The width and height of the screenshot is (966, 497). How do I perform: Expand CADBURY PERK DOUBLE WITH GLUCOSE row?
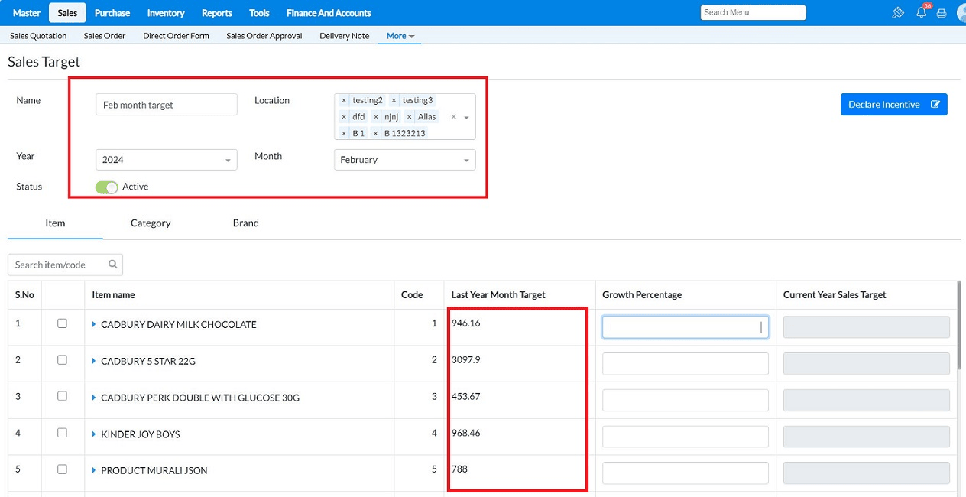94,398
